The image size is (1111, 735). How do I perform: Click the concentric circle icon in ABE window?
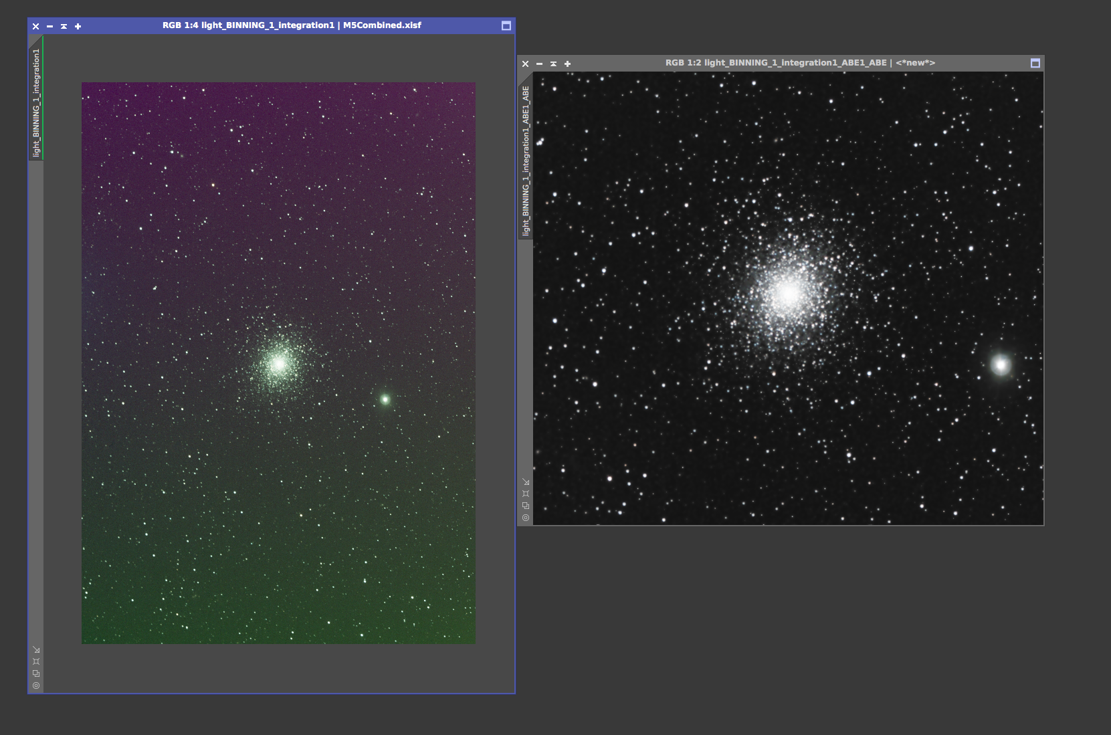(x=526, y=518)
